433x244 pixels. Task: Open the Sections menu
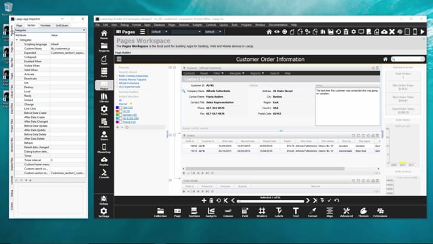coord(184,25)
